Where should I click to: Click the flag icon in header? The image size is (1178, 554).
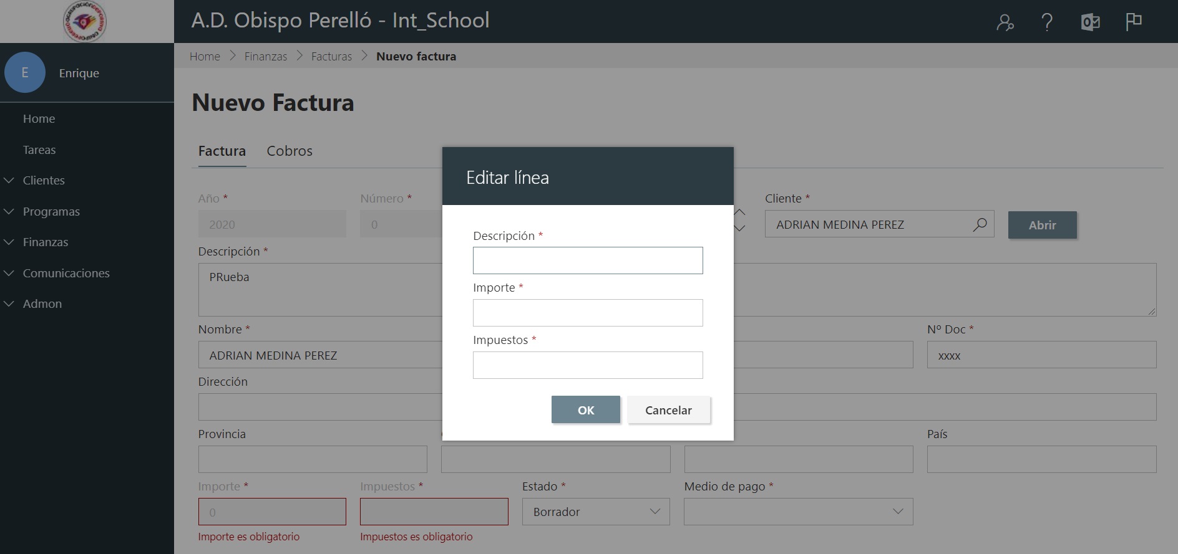pos(1134,22)
